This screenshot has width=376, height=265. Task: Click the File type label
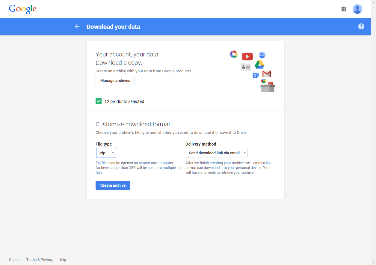pos(104,144)
